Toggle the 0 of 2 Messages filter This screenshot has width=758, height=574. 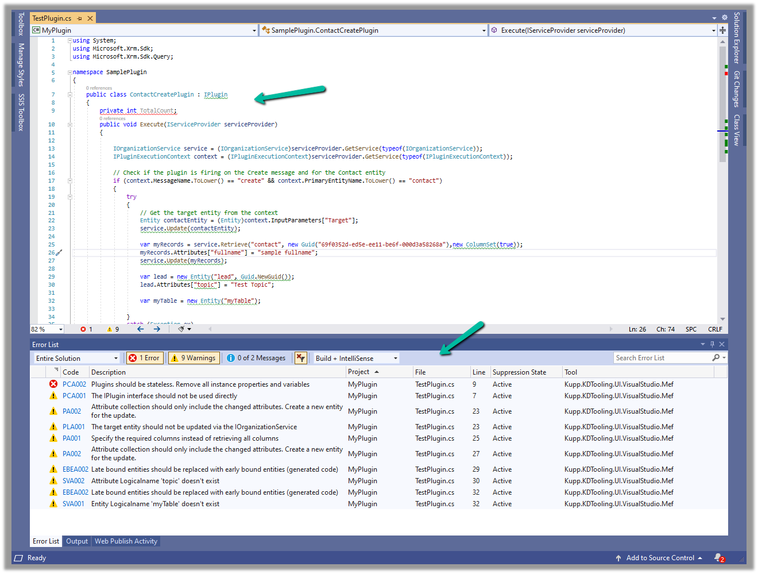tap(256, 358)
